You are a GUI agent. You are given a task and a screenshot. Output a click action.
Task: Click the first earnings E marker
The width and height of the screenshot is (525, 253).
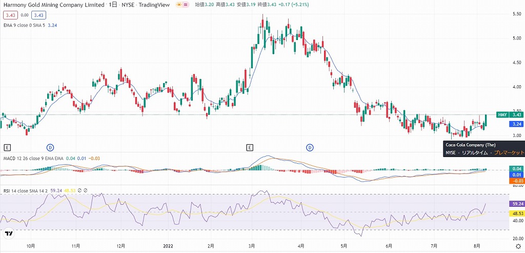[x=7, y=148]
